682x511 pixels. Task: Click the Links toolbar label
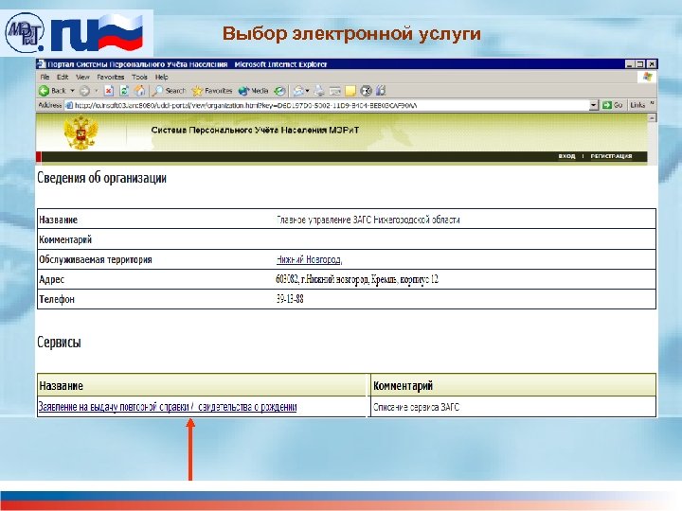tap(637, 105)
